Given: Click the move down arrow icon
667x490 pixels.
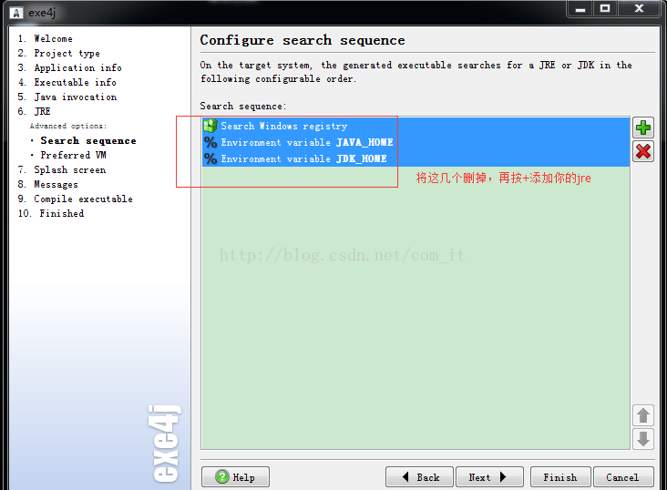Looking at the screenshot, I should pyautogui.click(x=643, y=439).
